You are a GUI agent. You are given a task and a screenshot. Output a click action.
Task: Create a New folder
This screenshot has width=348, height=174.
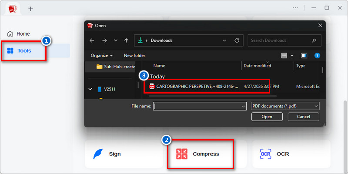click(134, 56)
